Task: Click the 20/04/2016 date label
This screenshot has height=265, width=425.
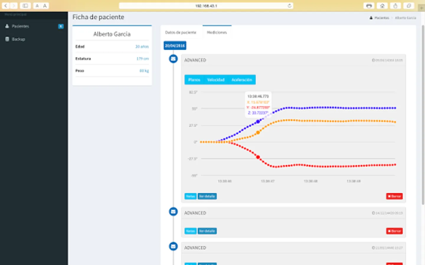Action: coord(175,46)
